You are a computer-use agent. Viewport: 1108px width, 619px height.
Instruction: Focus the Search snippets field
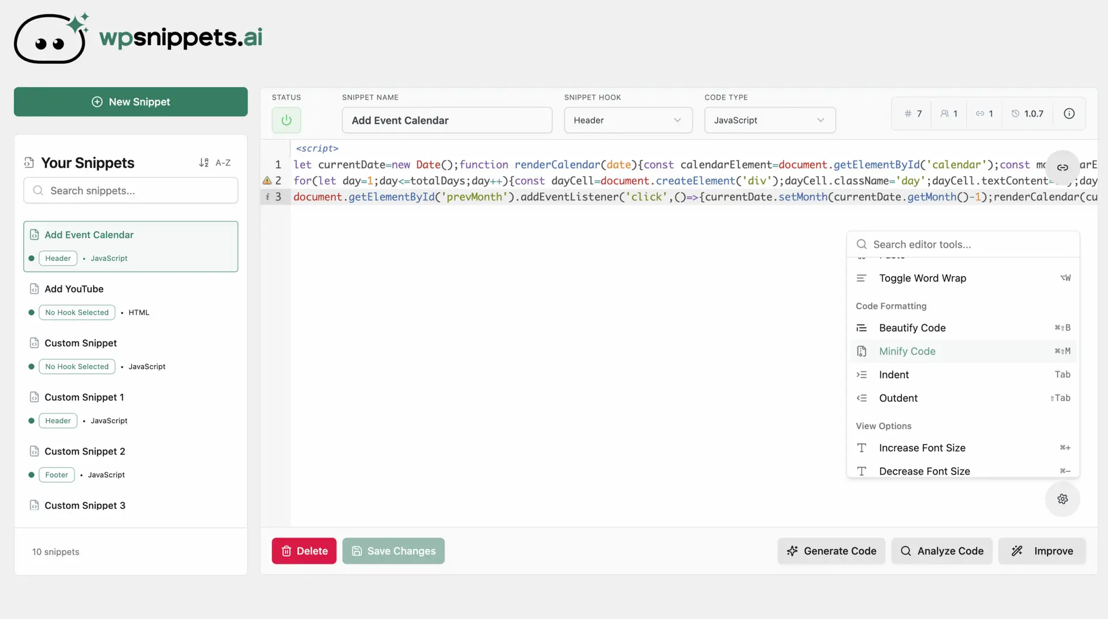click(130, 191)
